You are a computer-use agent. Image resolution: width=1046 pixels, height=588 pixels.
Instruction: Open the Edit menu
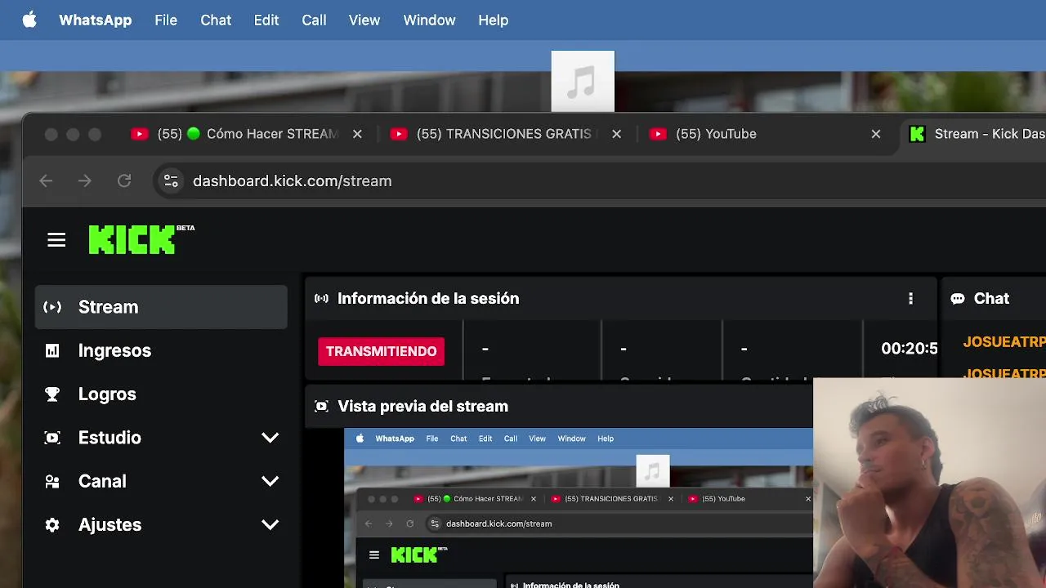[x=266, y=20]
